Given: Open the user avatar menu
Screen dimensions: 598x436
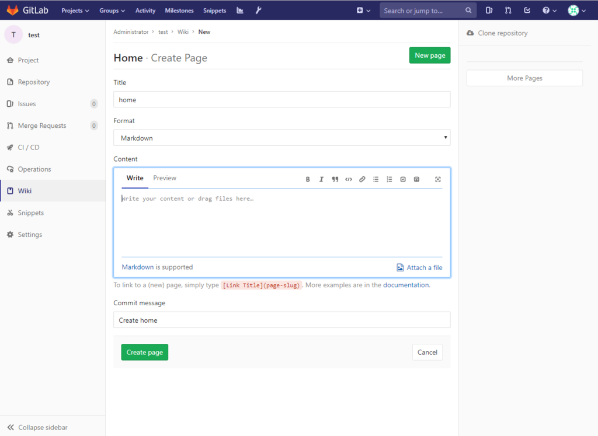Looking at the screenshot, I should [x=576, y=11].
